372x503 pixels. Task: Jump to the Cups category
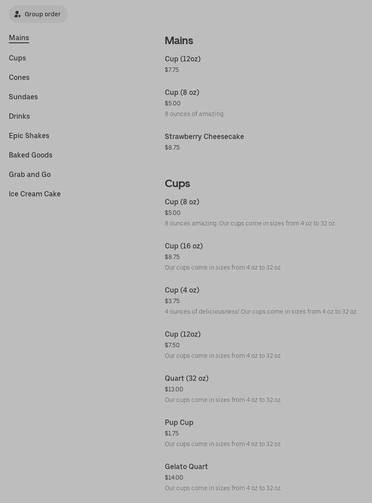coord(17,58)
